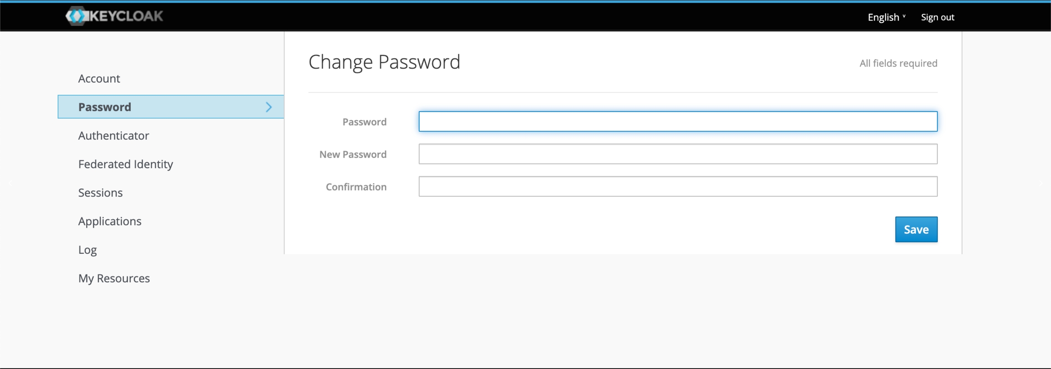The height and width of the screenshot is (369, 1051).
Task: Navigate to Federated Identity
Action: (x=125, y=164)
